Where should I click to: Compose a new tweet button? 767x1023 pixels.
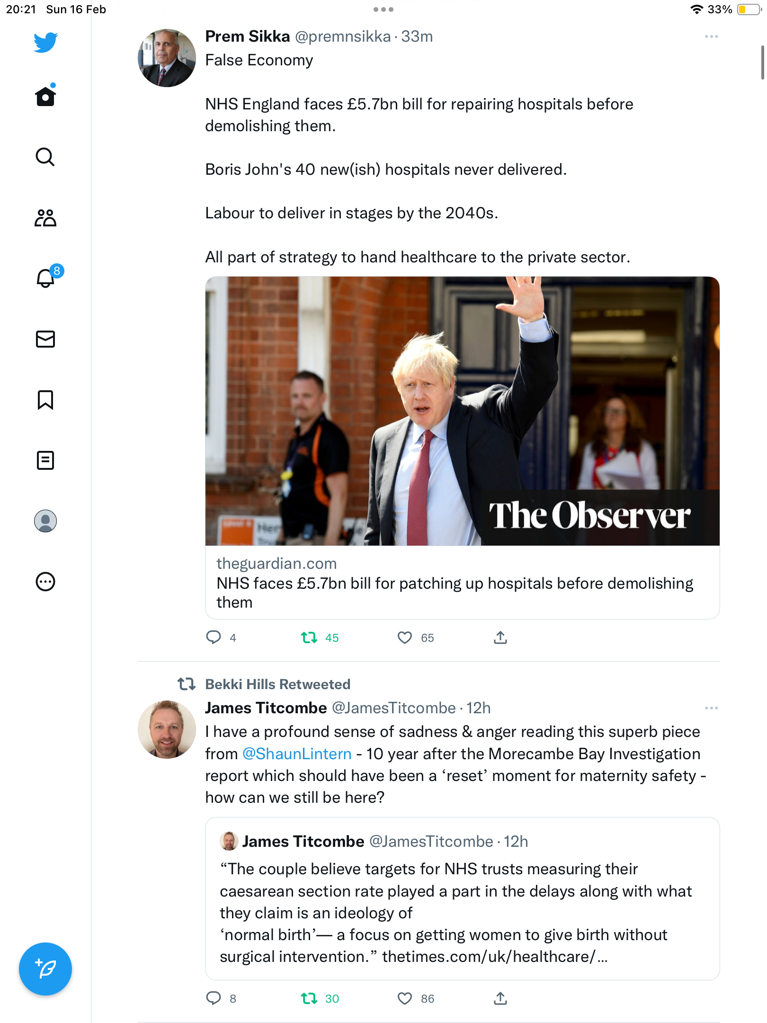point(45,969)
